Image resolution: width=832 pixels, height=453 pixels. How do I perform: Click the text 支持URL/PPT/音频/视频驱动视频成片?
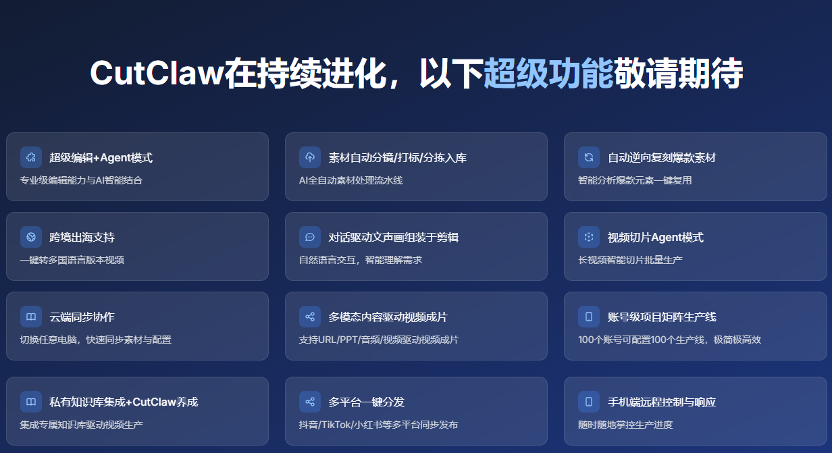click(x=378, y=340)
